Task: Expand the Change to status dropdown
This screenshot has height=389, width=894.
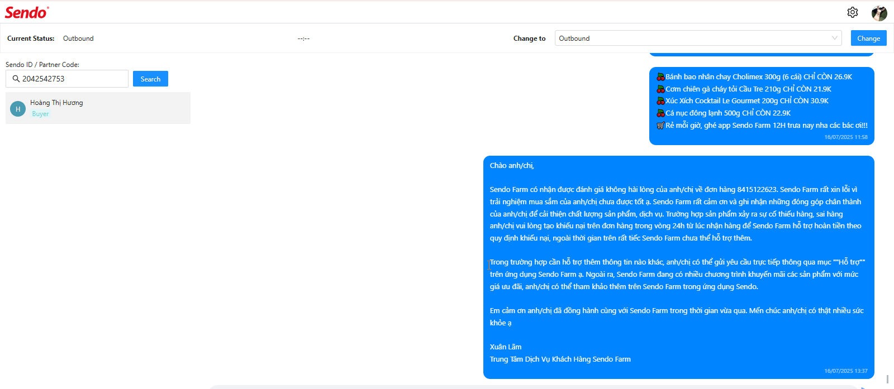Action: point(698,38)
